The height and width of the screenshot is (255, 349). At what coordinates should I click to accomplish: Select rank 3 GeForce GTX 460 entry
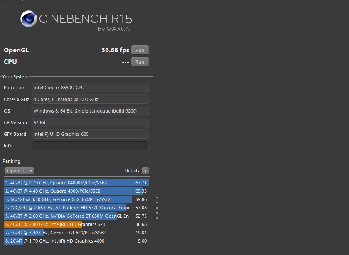[76, 199]
